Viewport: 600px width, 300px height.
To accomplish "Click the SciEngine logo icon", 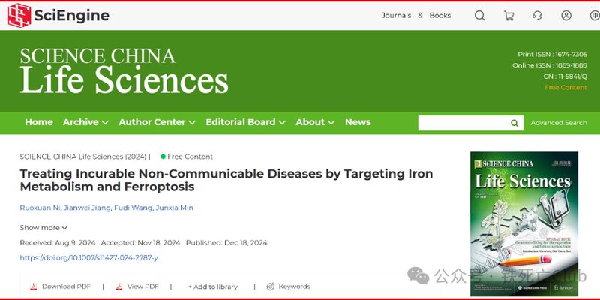I will 19,15.
